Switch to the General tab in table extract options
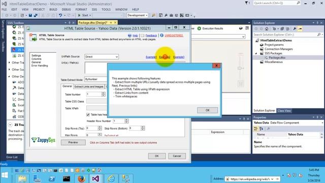This screenshot has width=325, height=183. coord(67,86)
